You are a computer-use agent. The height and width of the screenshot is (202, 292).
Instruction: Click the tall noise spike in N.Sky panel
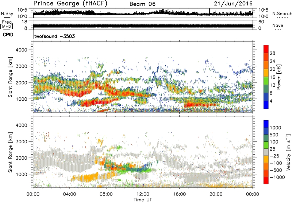(209, 12)
